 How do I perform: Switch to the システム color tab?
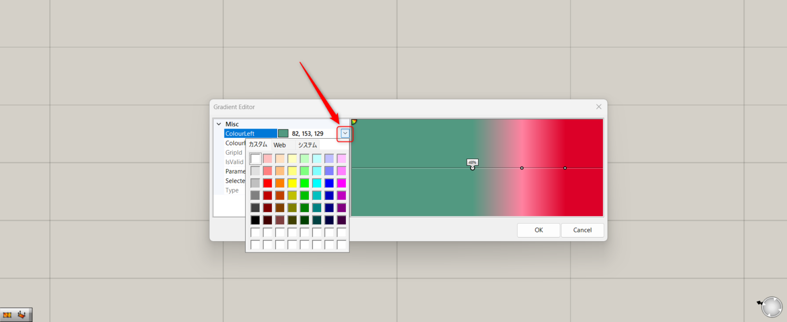point(306,145)
